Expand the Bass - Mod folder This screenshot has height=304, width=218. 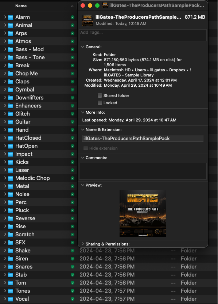[x=5, y=49]
